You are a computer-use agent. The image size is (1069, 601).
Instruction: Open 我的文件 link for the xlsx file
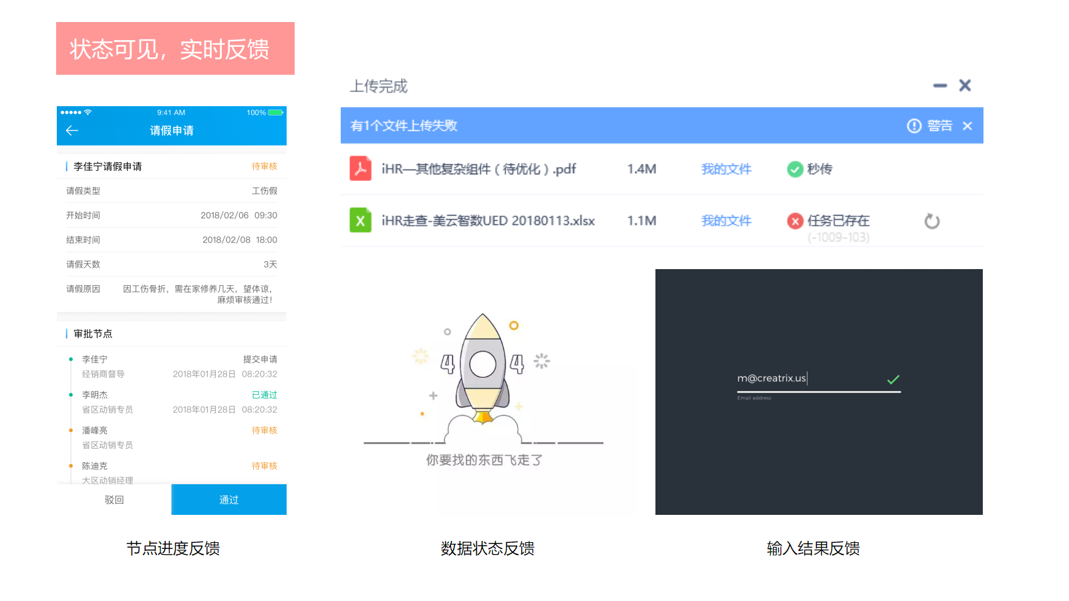pyautogui.click(x=726, y=221)
